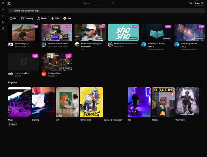The height and width of the screenshot is (157, 207).
Task: Click the 'NoGood Radio' stream title
Action: [54, 73]
